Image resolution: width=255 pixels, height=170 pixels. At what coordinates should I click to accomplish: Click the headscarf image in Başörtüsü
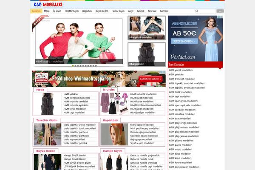pos(114,134)
